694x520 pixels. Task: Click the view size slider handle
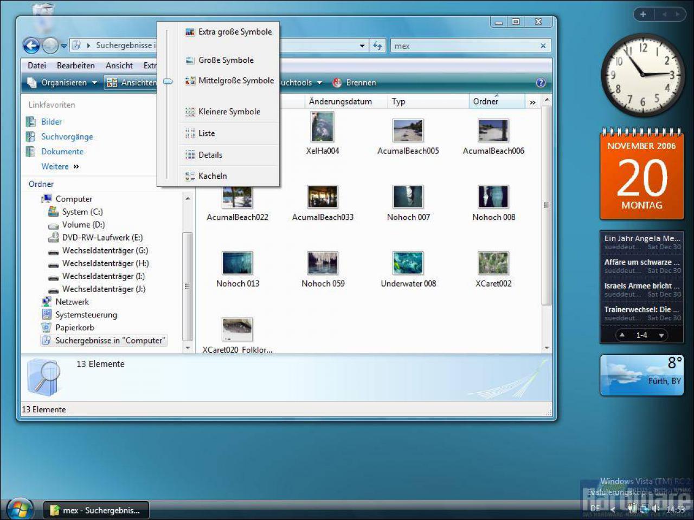[x=168, y=82]
